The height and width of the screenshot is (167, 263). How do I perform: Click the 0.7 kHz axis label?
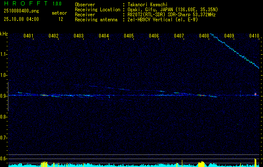(x=4, y=138)
